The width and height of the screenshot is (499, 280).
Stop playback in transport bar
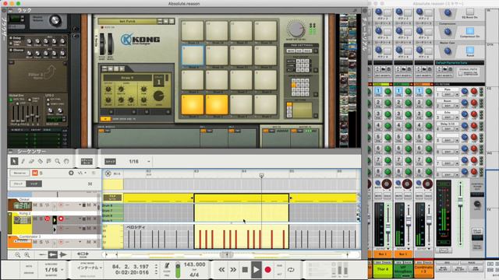pyautogui.click(x=245, y=270)
